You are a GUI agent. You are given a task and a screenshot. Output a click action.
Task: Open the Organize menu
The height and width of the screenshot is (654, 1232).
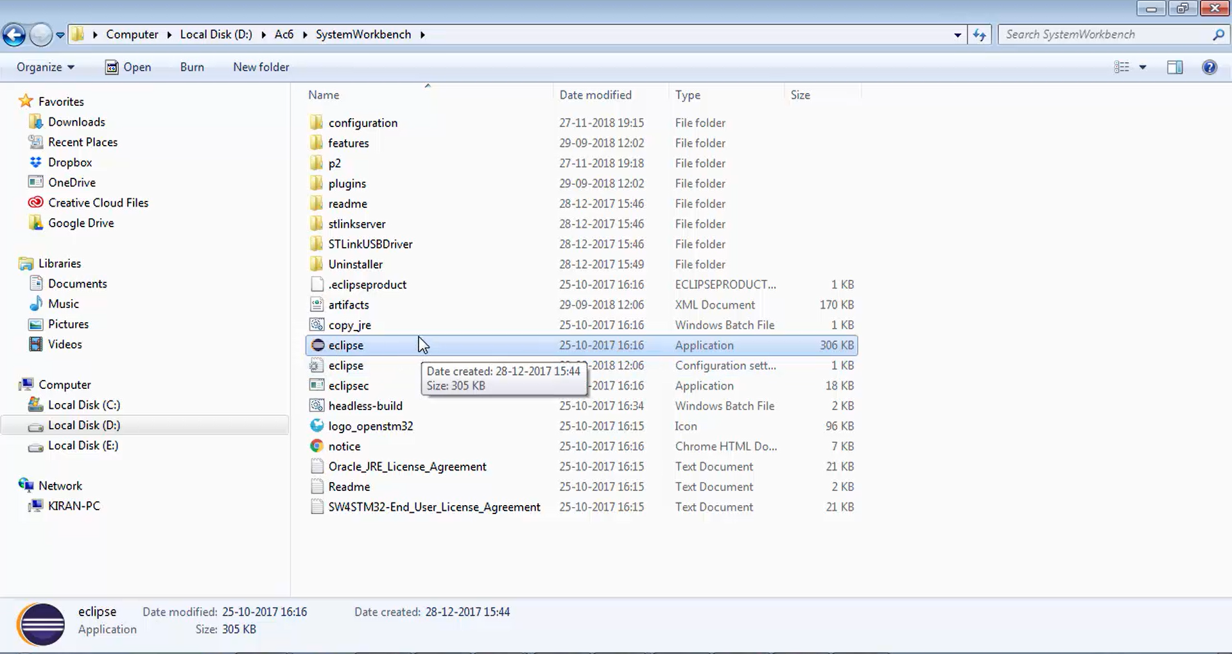[45, 67]
